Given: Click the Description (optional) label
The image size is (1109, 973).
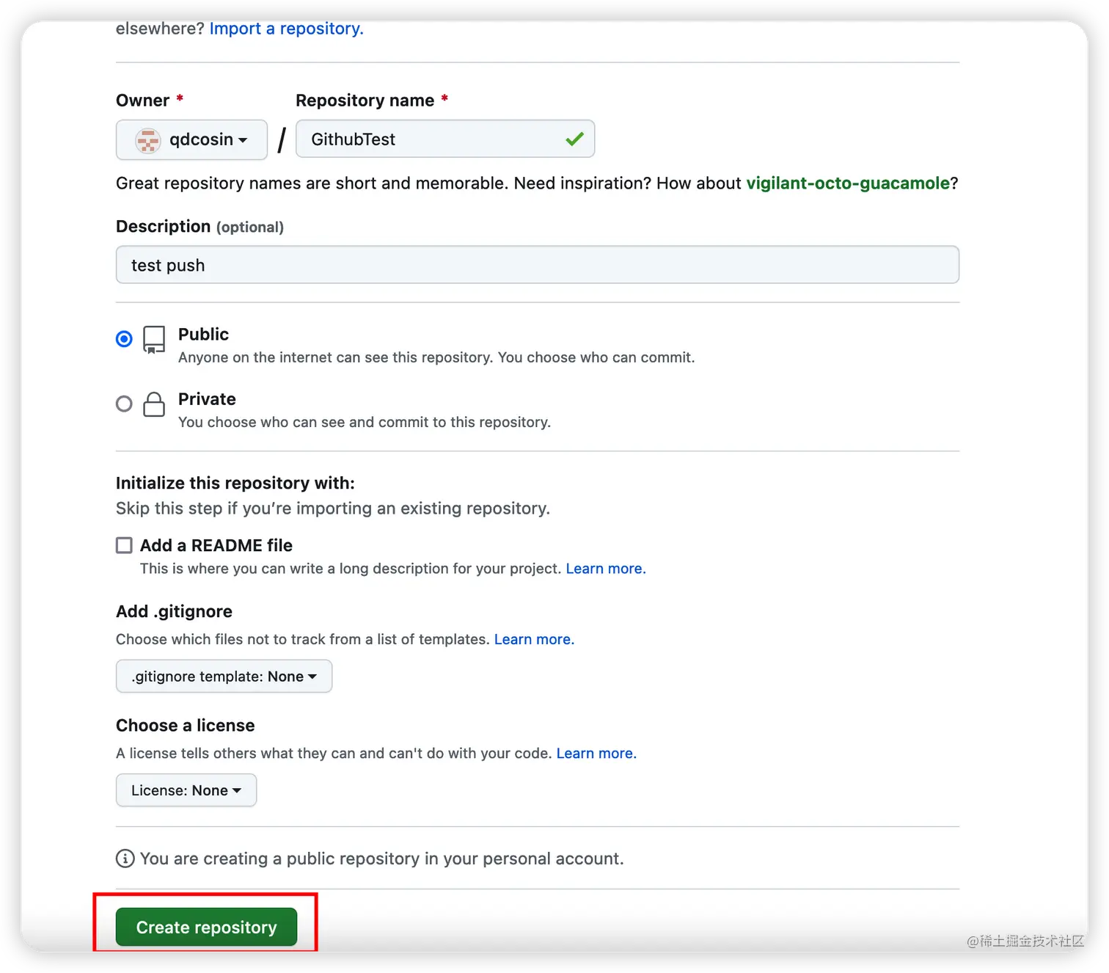Looking at the screenshot, I should (x=200, y=227).
